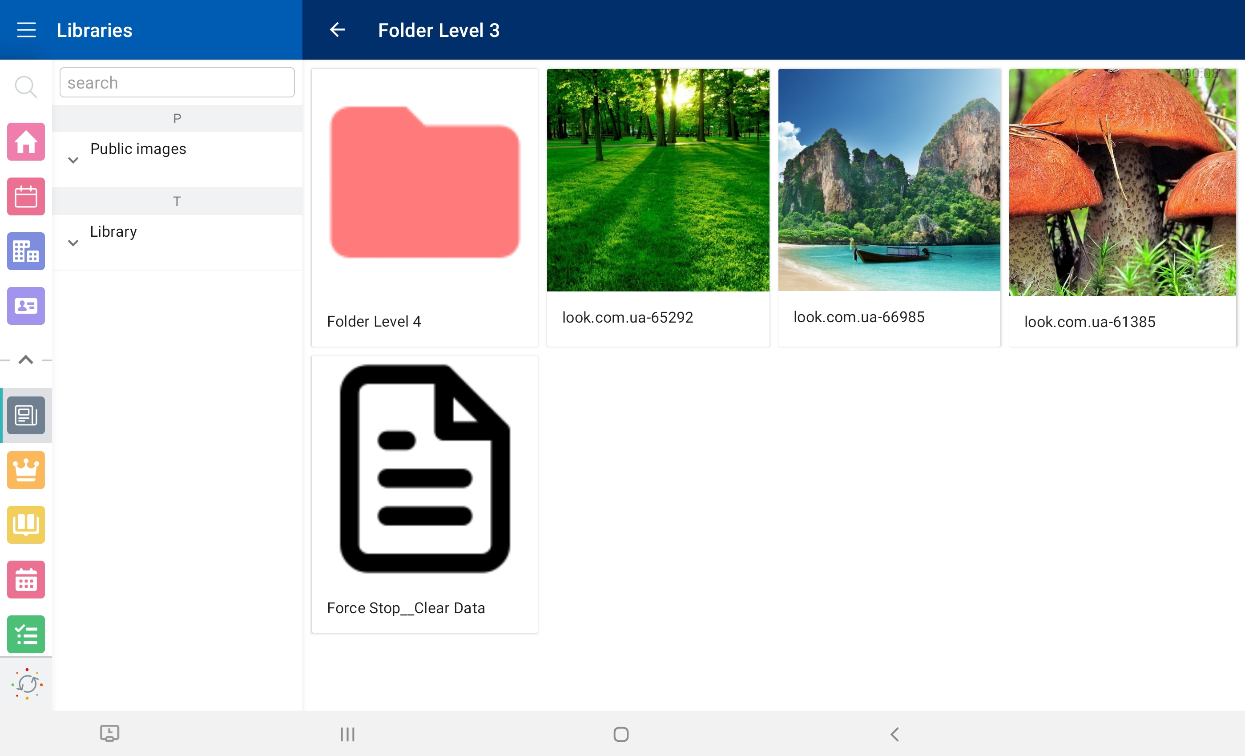Select the grey news libraries sidebar icon

[x=26, y=416]
